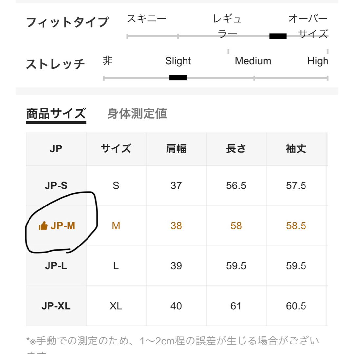Viewport: 354px width, 354px height.
Task: Click the 長さ column header
Action: tap(236, 149)
